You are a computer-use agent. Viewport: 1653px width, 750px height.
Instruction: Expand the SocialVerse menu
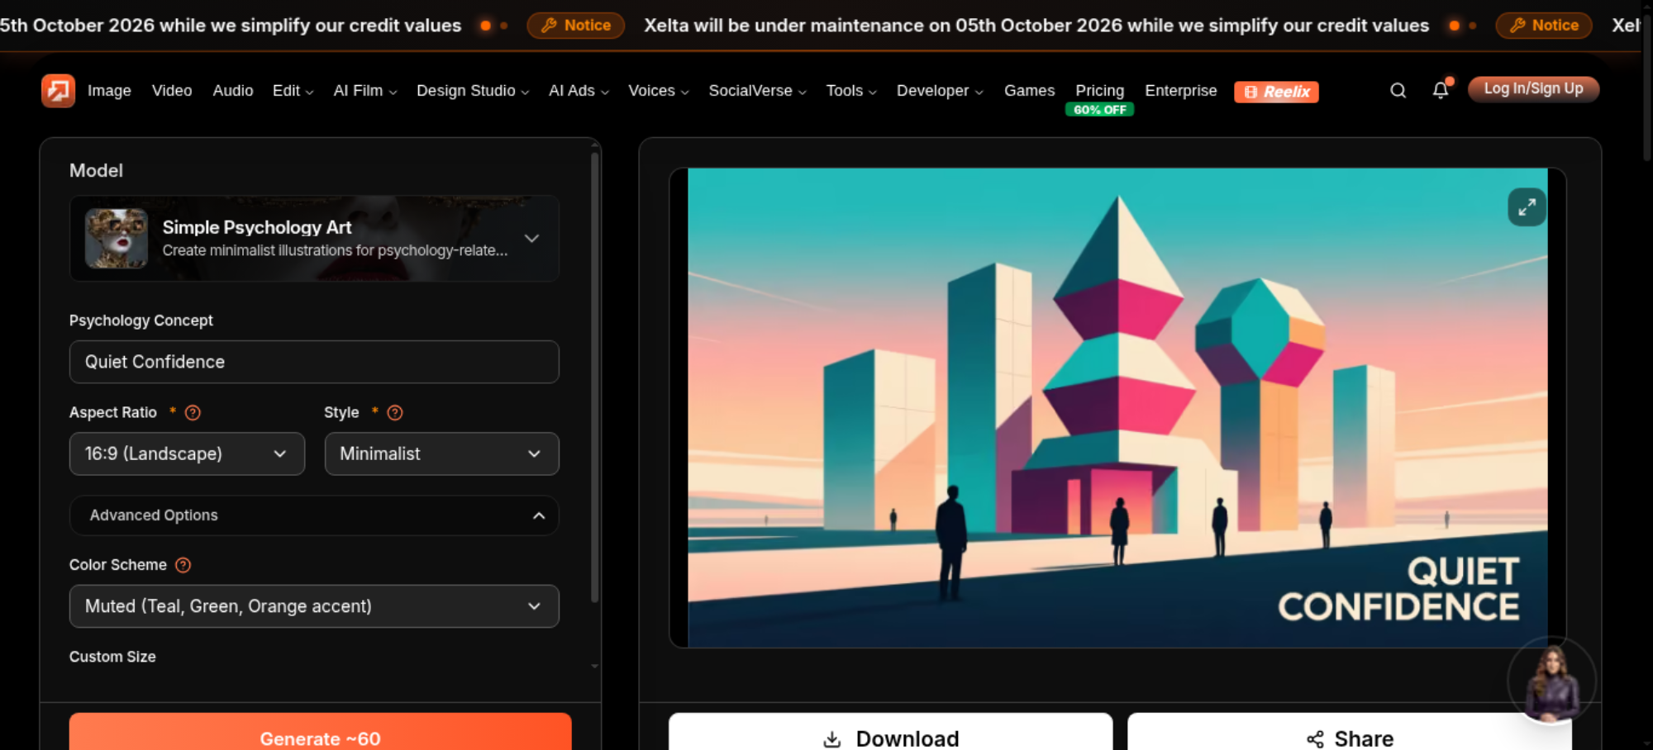point(757,91)
